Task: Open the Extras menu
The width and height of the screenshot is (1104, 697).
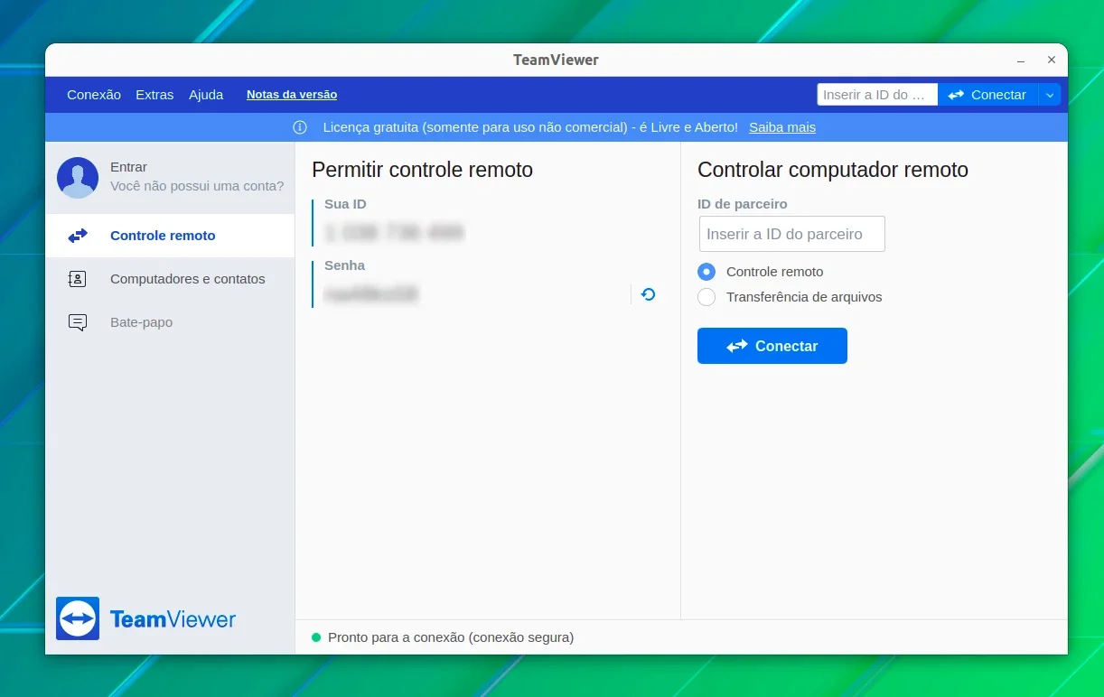Action: pyautogui.click(x=154, y=95)
